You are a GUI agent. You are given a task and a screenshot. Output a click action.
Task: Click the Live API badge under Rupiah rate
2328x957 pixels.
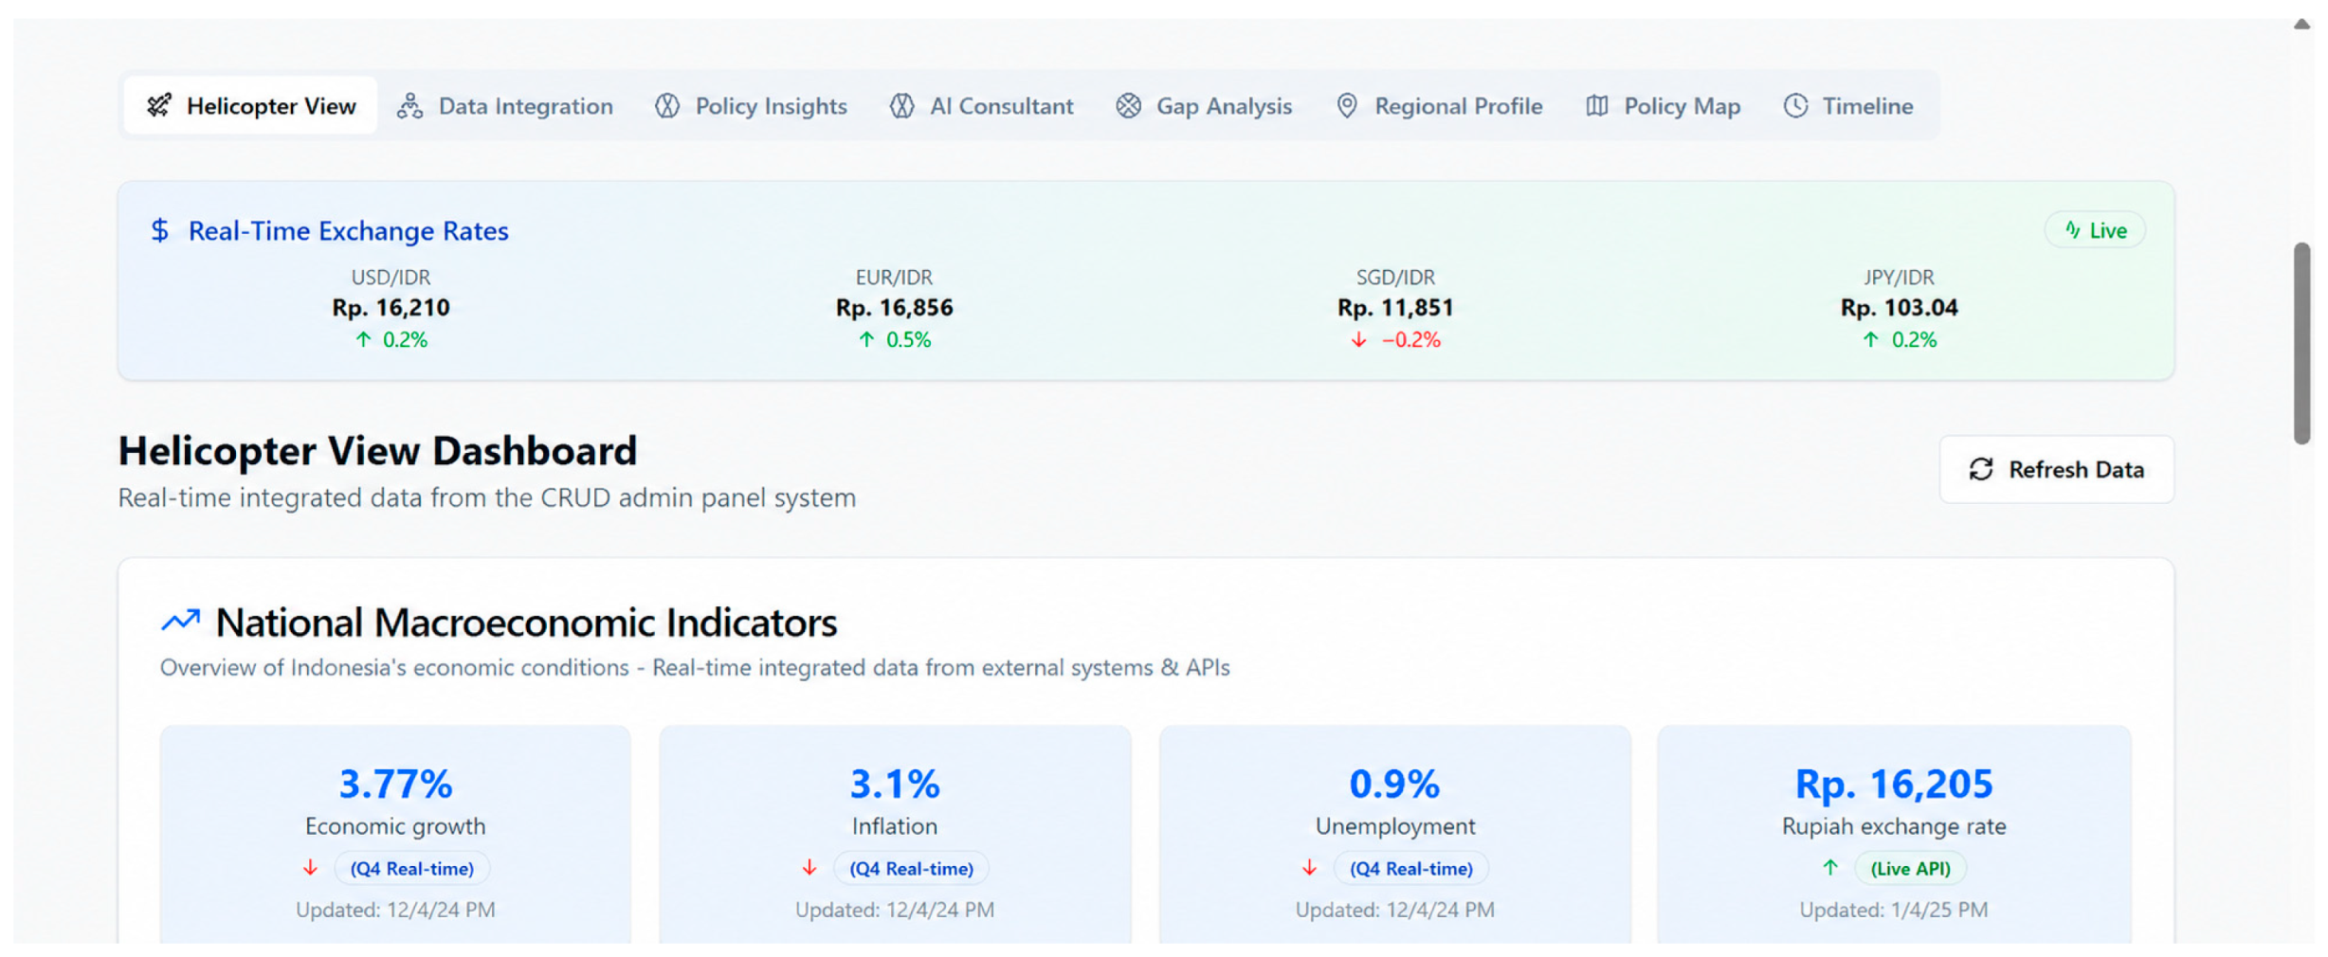click(1910, 868)
